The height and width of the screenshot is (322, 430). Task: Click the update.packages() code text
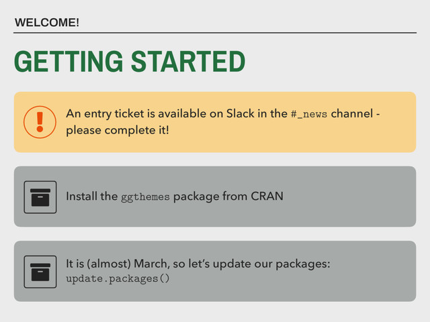point(118,278)
